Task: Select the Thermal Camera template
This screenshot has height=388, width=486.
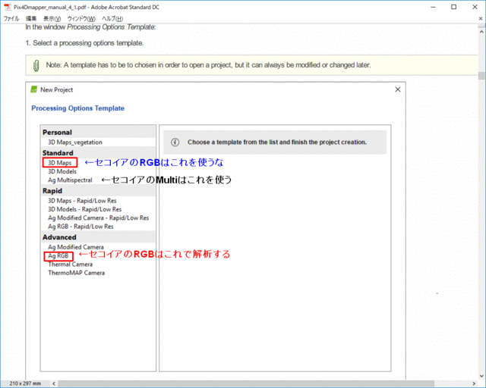Action: (70, 264)
